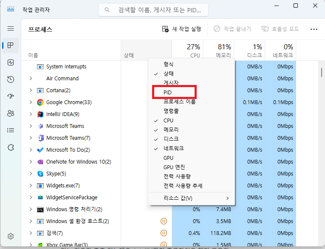The image size is (325, 249).
Task: Expand the Widgets.exe(7) process group
Action: [31, 186]
